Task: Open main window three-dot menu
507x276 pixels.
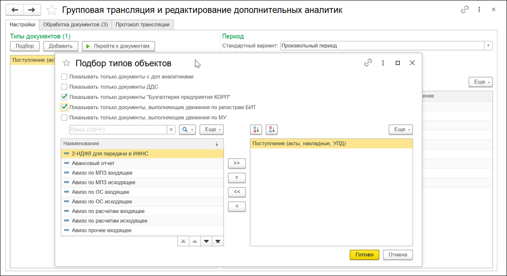Action: 479,9
